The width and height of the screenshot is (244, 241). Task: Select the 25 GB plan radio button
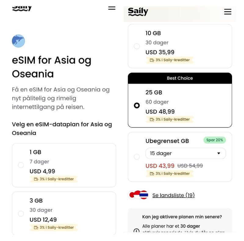137,105
